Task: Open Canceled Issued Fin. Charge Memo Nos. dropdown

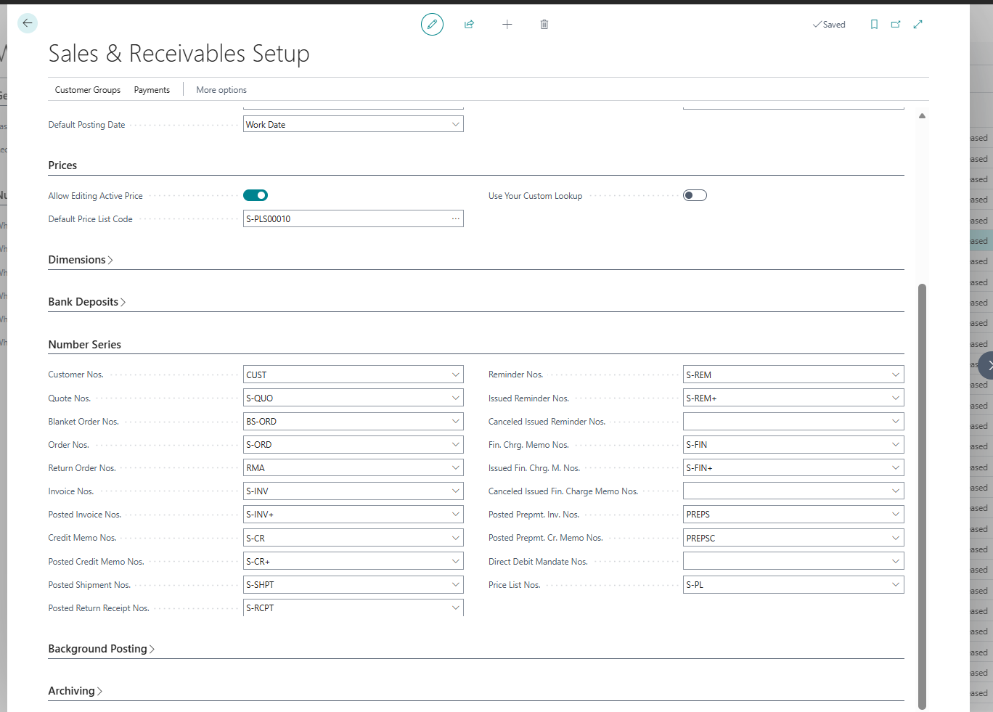Action: point(896,491)
